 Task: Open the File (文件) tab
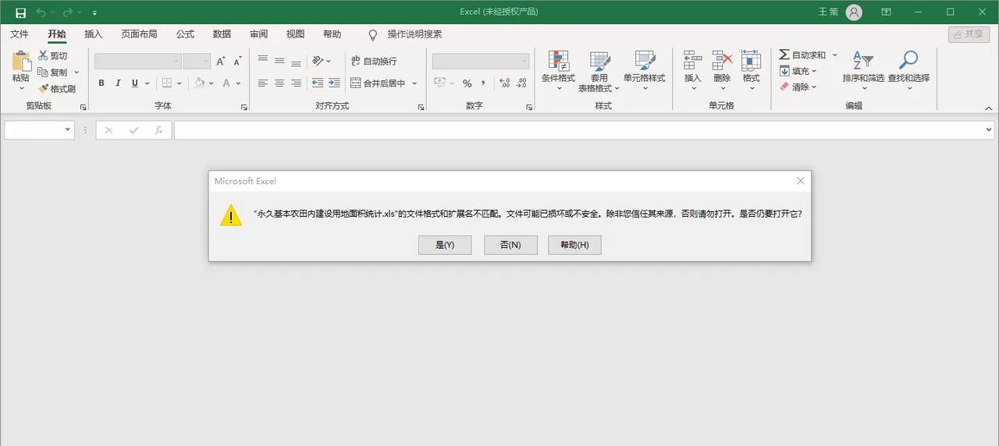pos(20,34)
